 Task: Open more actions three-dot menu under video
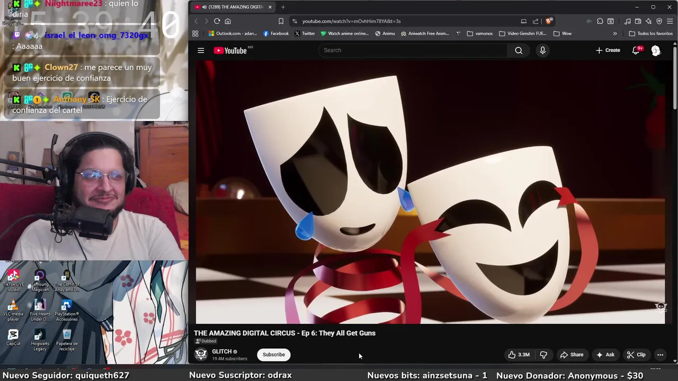coord(660,355)
